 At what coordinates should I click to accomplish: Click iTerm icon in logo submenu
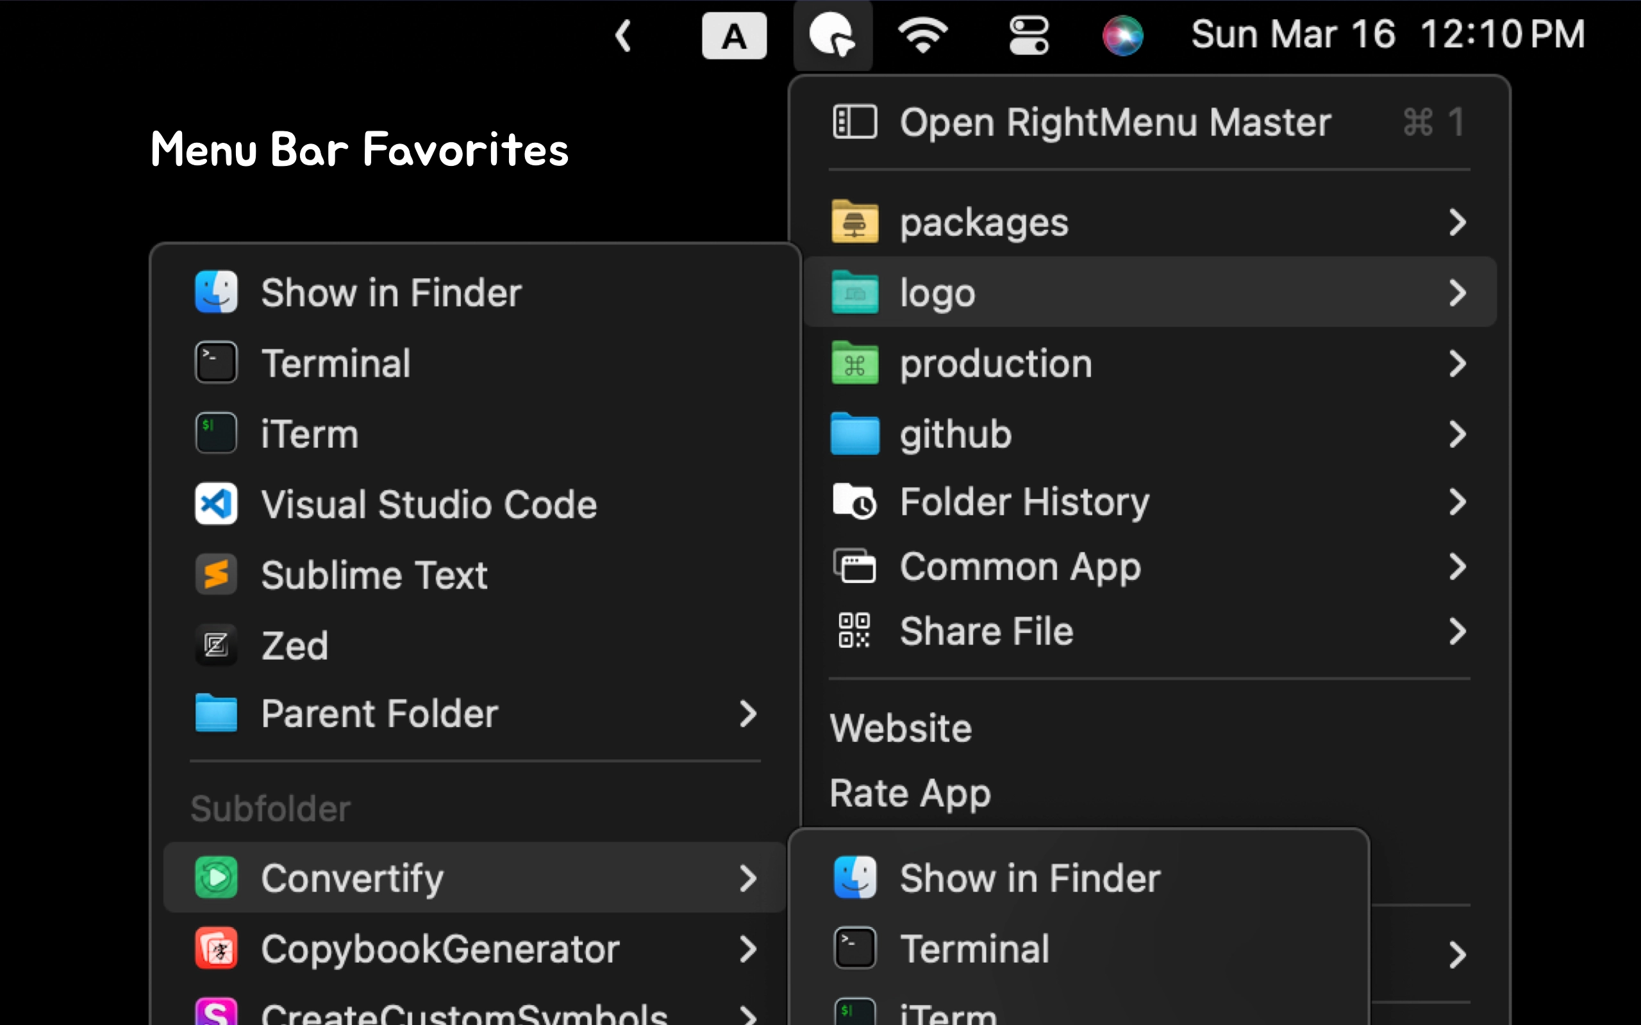tap(216, 433)
